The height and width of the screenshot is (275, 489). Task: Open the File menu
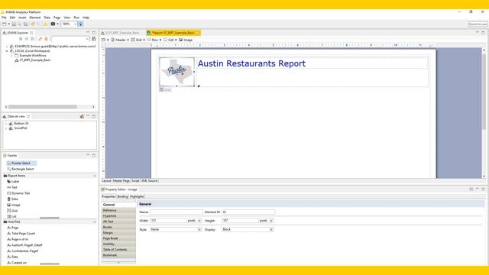pyautogui.click(x=4, y=18)
